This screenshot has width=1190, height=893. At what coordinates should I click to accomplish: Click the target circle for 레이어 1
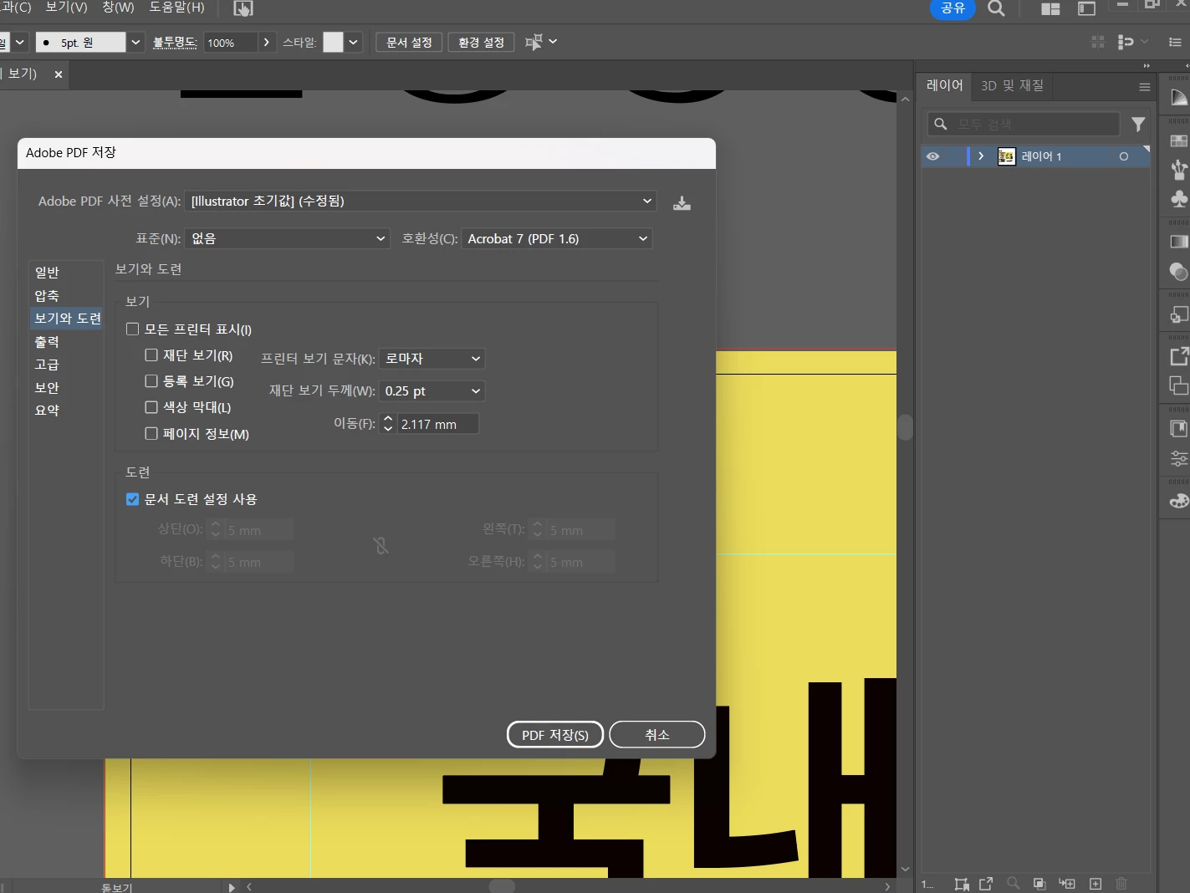(1123, 156)
